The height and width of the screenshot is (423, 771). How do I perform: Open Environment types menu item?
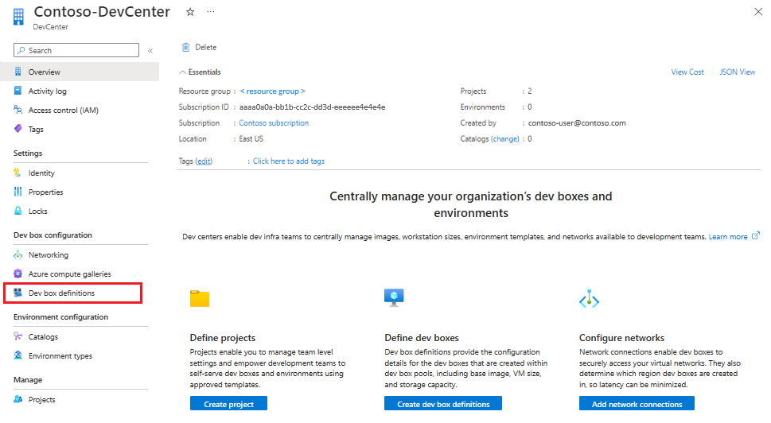tap(60, 356)
